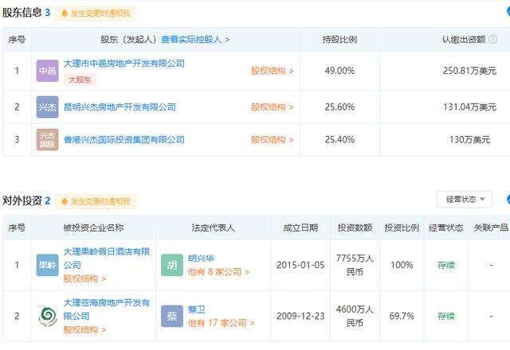Click the 130万美元 amount cell
This screenshot has height=350, width=510.
click(469, 140)
